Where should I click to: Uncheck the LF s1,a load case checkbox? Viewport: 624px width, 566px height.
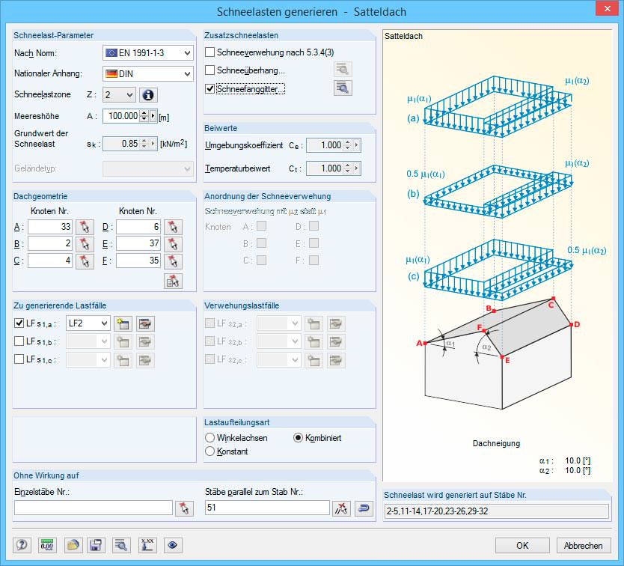click(19, 323)
